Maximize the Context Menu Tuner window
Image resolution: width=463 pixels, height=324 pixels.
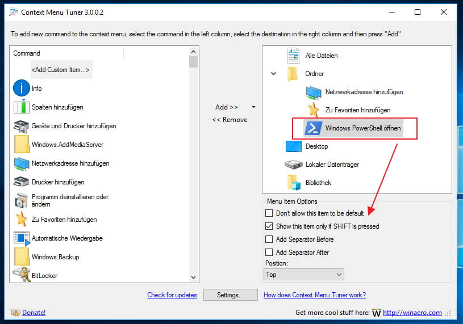[x=418, y=12]
